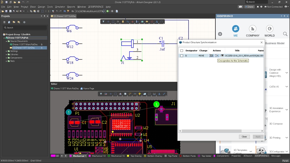Expand the 3D Printing chevron
Viewport: 290px width, 163px height.
tap(287, 138)
